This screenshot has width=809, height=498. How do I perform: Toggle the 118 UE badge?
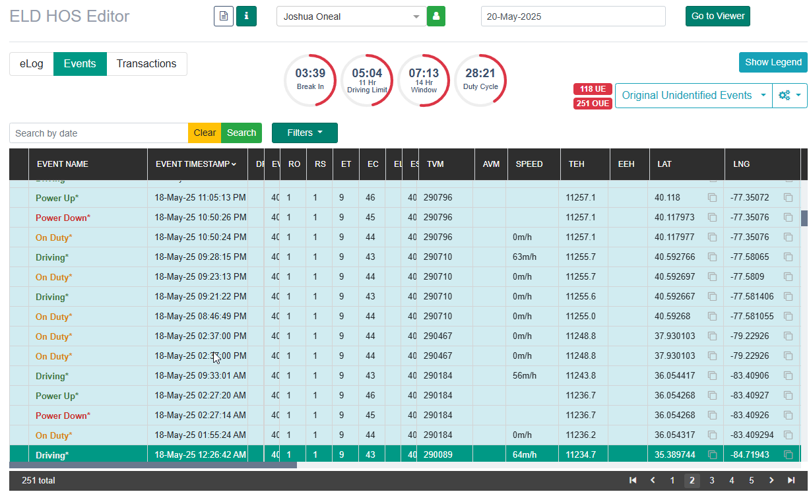click(x=593, y=89)
